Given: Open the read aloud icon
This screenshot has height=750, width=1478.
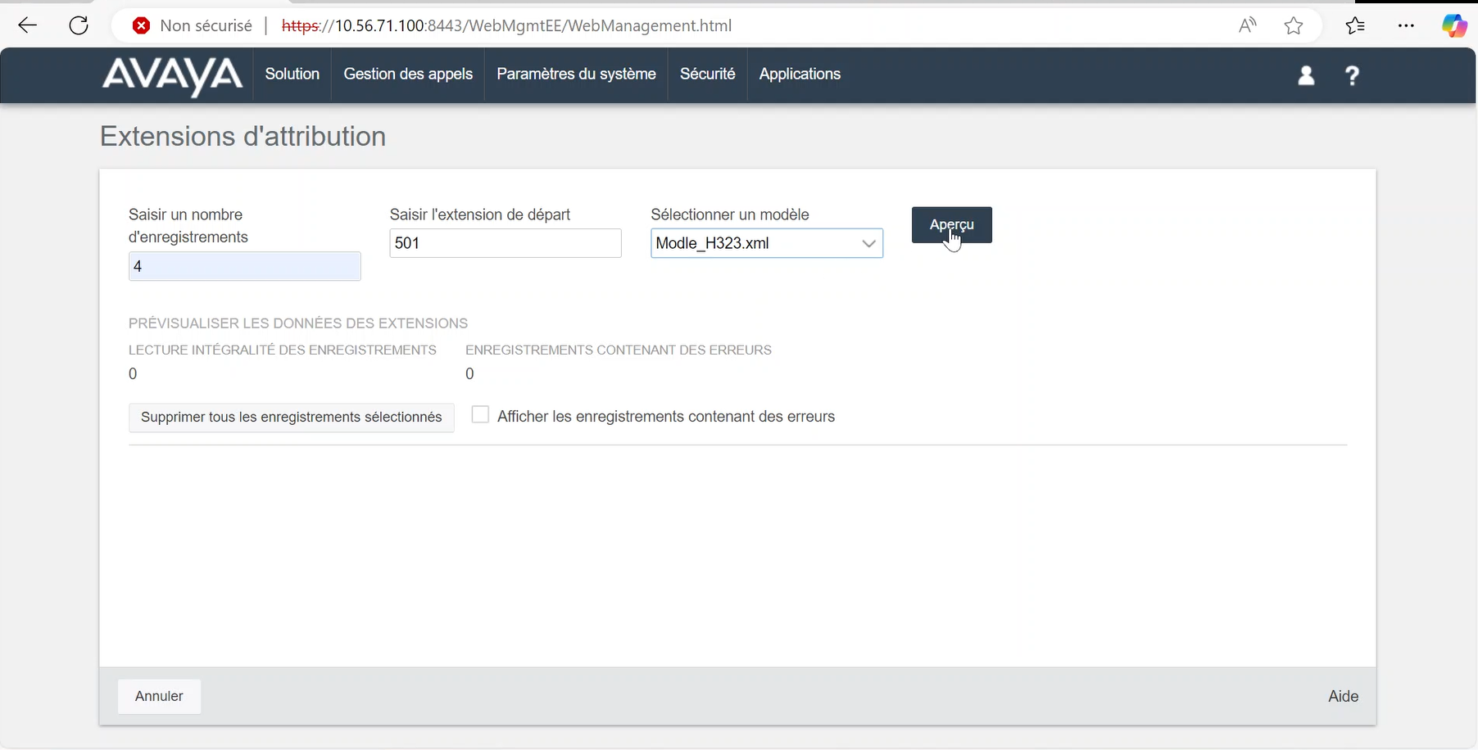Looking at the screenshot, I should [x=1247, y=25].
